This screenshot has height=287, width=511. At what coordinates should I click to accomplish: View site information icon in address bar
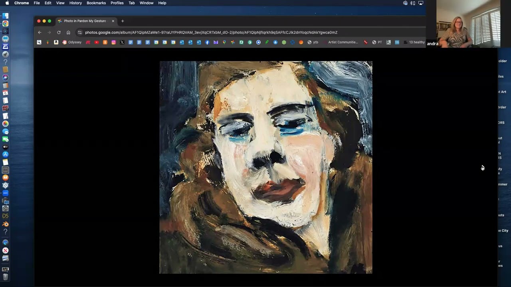pos(80,32)
